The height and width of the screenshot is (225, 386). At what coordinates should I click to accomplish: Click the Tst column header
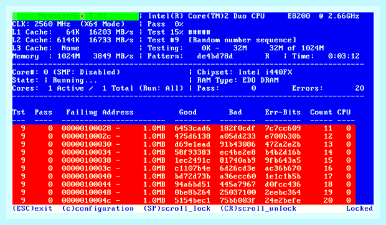(x=19, y=112)
